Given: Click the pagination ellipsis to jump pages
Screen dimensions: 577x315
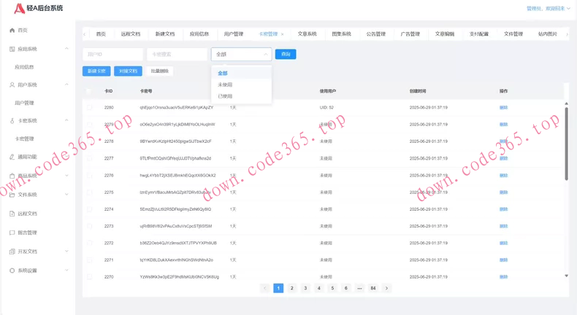Looking at the screenshot, I should tap(359, 288).
